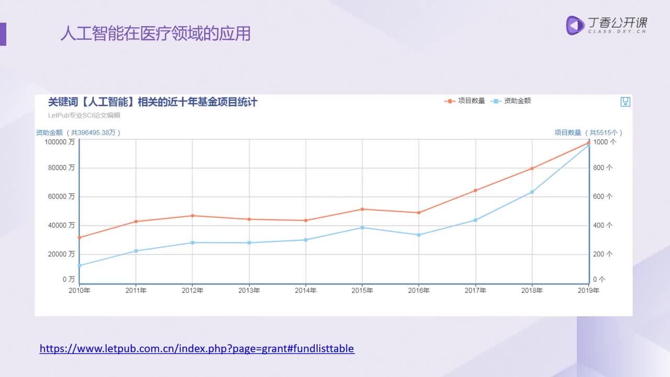The width and height of the screenshot is (670, 377).
Task: Click the orange 2019年 data point
Action: (588, 142)
